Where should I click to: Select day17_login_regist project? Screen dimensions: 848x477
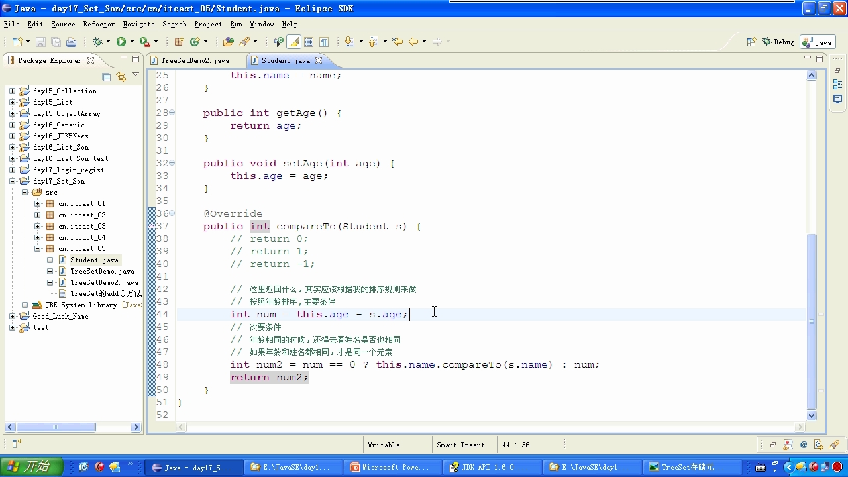68,170
